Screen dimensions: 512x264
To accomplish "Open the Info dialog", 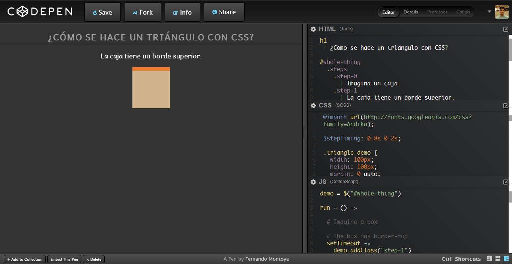I will coord(182,12).
